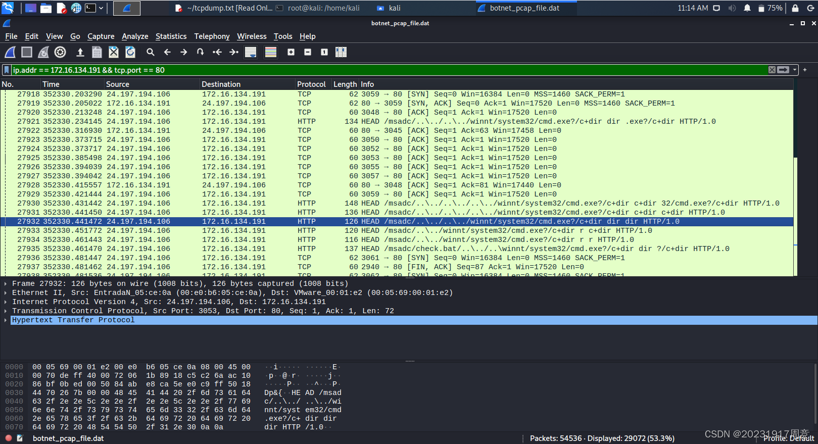Toggle packet colorization rules

point(271,52)
